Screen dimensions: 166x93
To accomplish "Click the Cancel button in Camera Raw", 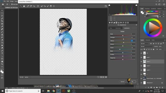I will click(x=122, y=82).
